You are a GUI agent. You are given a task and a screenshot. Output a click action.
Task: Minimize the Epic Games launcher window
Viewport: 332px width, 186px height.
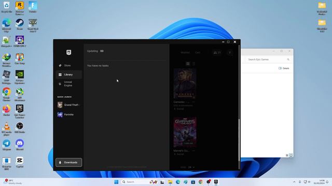coord(223,42)
